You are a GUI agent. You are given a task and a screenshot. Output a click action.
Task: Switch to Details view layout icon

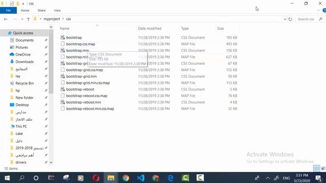click(x=317, y=168)
